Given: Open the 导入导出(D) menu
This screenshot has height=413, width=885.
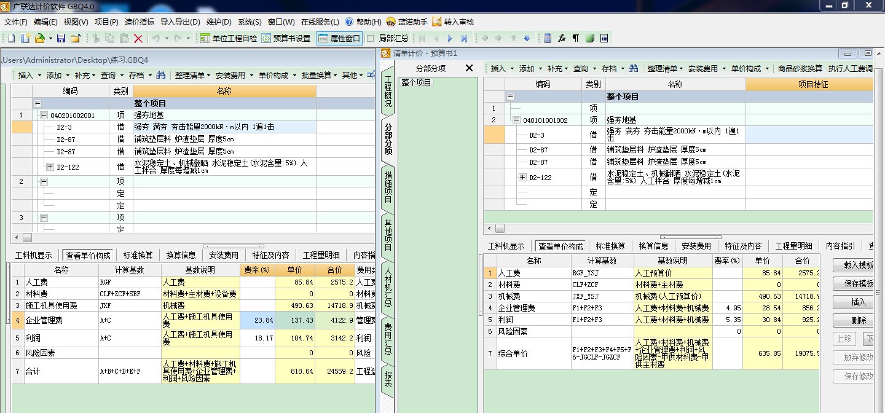Looking at the screenshot, I should 180,22.
